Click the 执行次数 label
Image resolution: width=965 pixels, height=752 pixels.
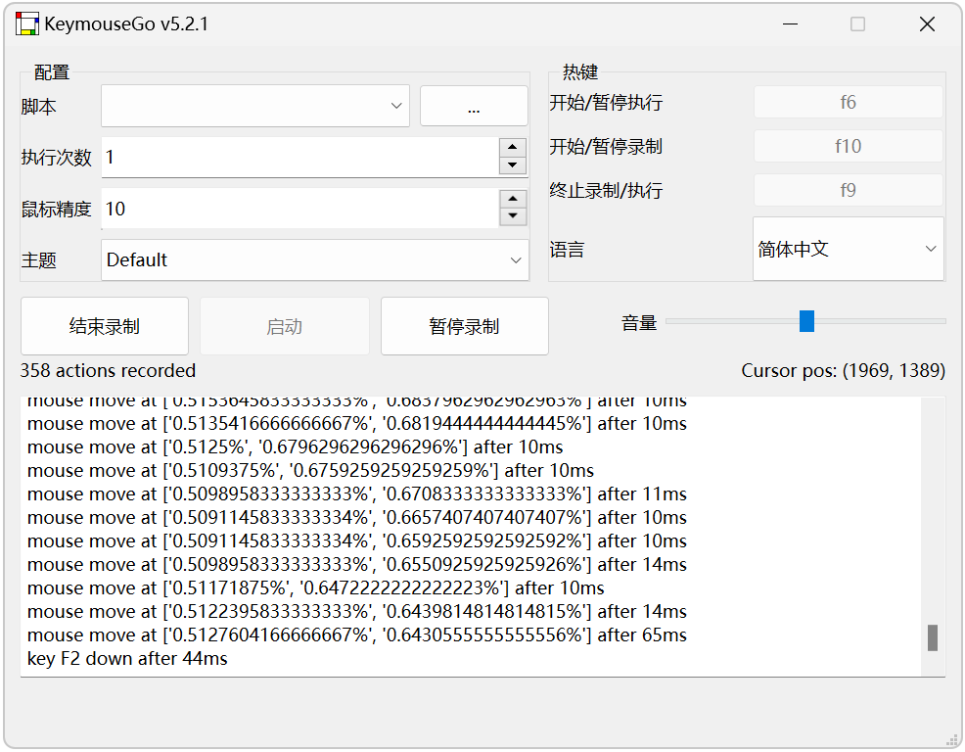[56, 157]
